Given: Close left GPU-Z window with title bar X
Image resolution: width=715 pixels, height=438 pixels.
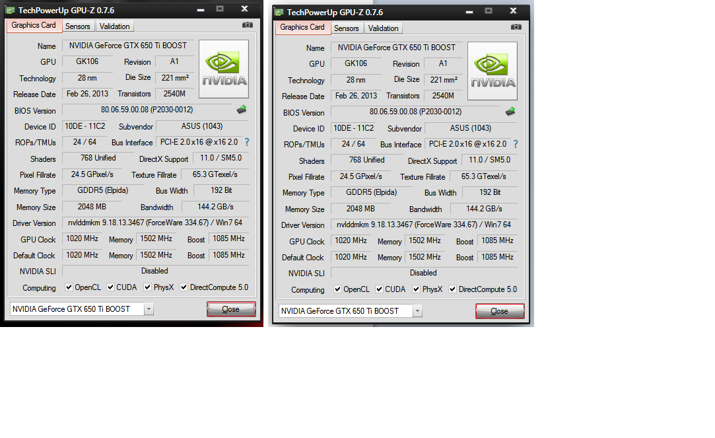Looking at the screenshot, I should (x=244, y=9).
